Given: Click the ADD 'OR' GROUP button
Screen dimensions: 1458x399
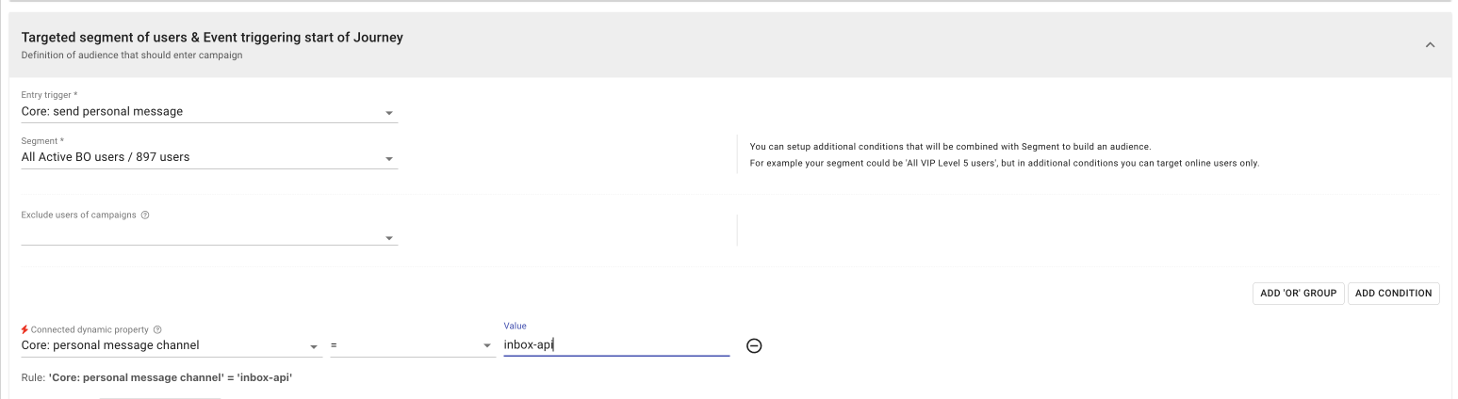Looking at the screenshot, I should 1298,294.
